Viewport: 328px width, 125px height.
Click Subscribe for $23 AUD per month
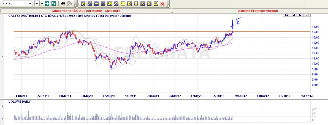[x=86, y=11]
